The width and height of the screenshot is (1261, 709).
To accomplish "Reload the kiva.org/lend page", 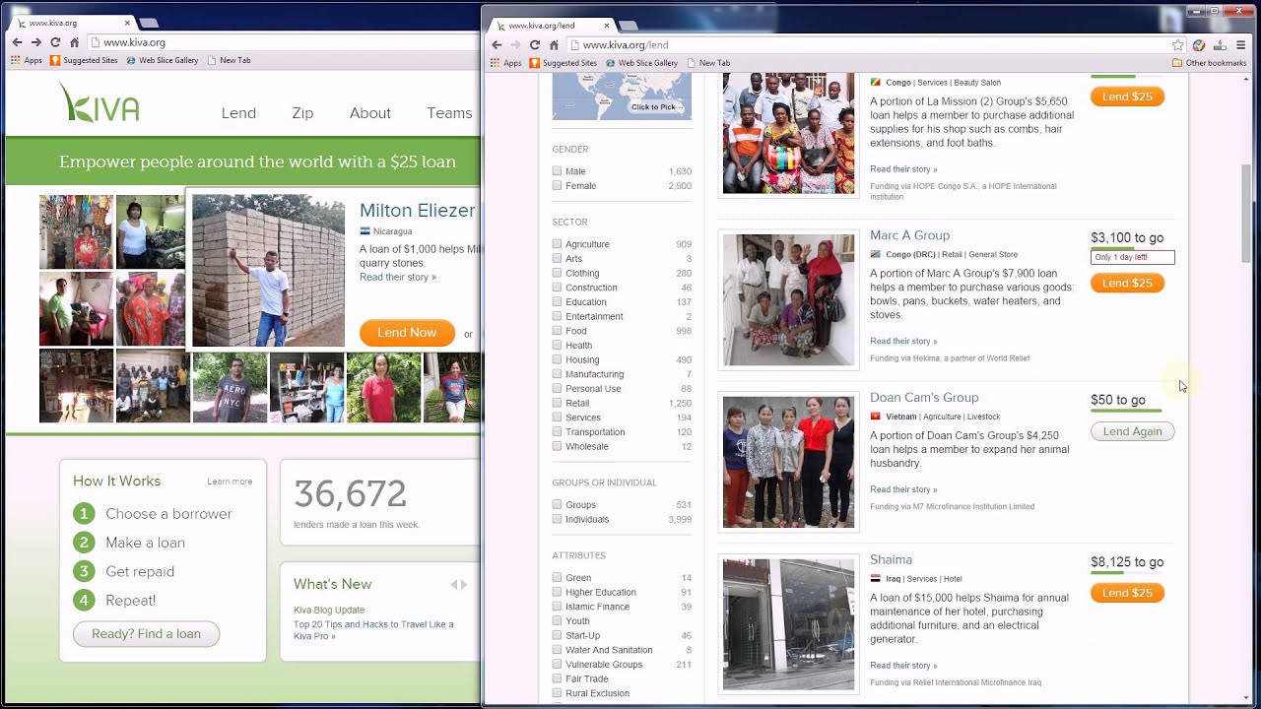I will point(534,44).
